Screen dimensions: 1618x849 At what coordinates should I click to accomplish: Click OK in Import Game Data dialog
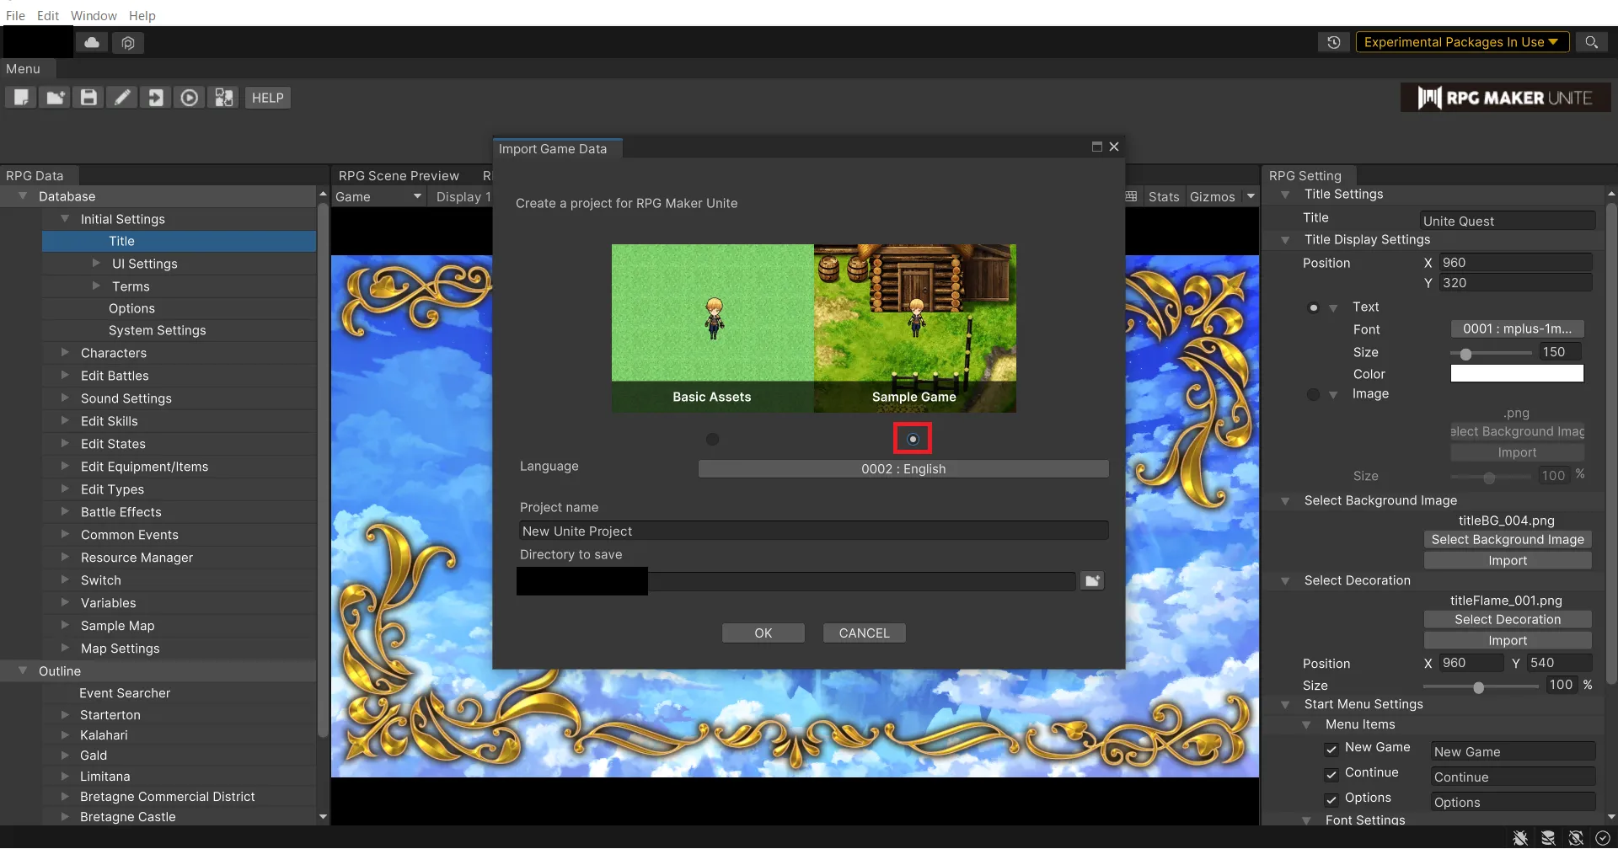(x=763, y=633)
